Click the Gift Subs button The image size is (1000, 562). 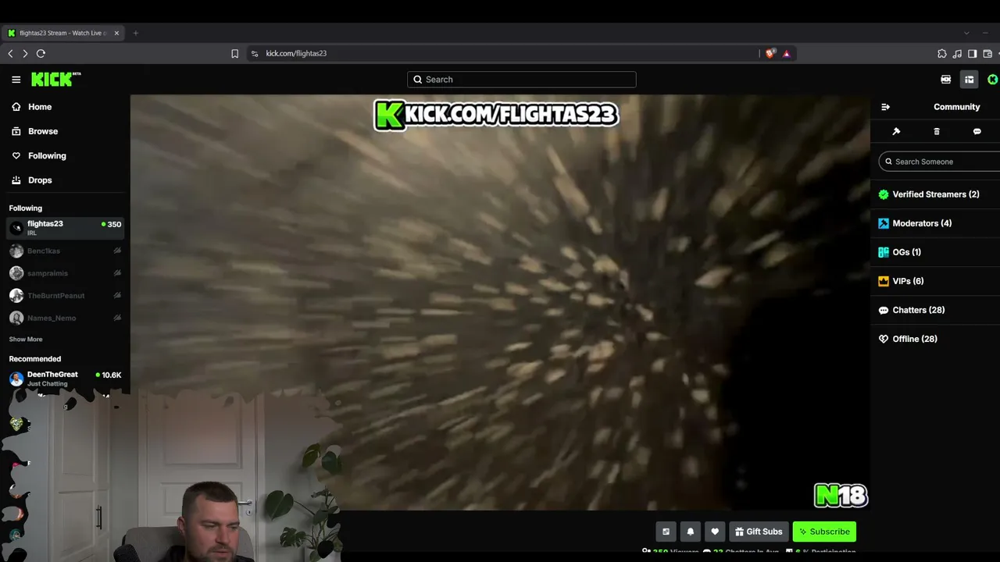(x=758, y=532)
